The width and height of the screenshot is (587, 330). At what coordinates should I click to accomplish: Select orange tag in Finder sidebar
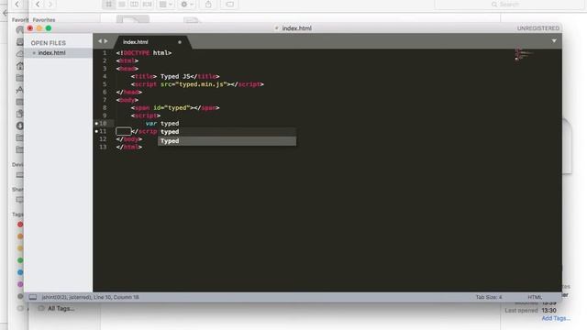[20, 236]
